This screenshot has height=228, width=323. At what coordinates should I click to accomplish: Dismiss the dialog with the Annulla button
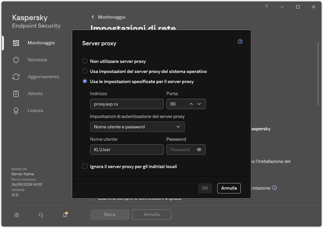(229, 188)
